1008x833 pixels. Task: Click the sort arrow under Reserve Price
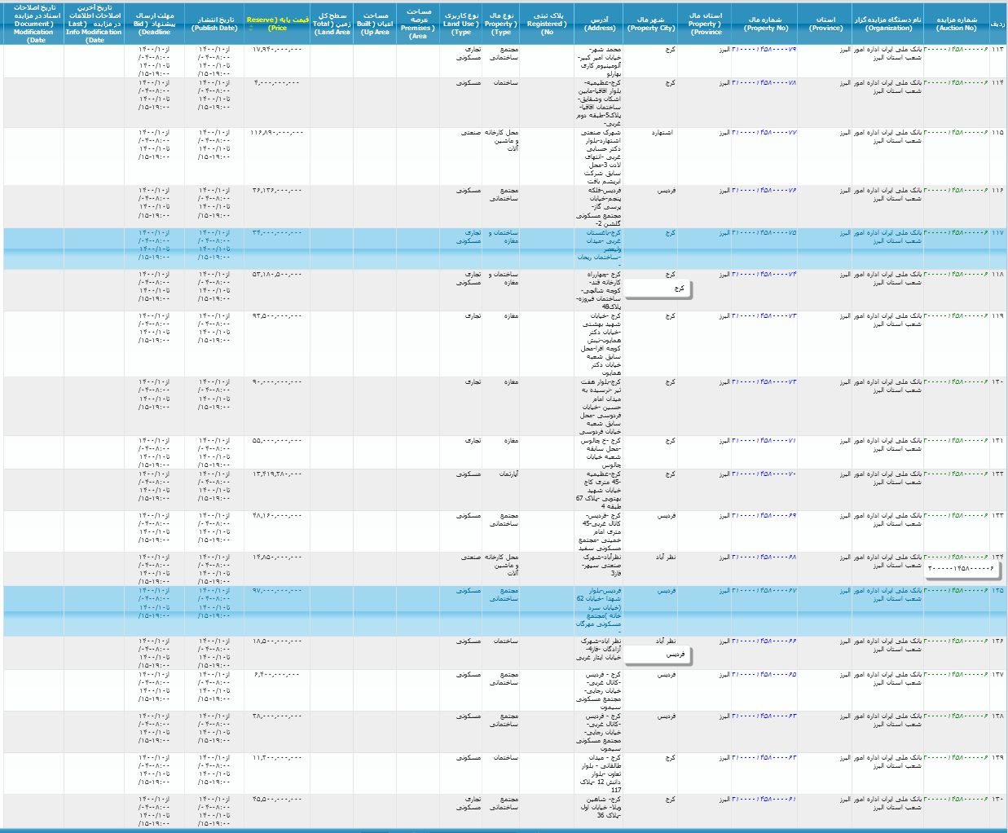click(251, 28)
